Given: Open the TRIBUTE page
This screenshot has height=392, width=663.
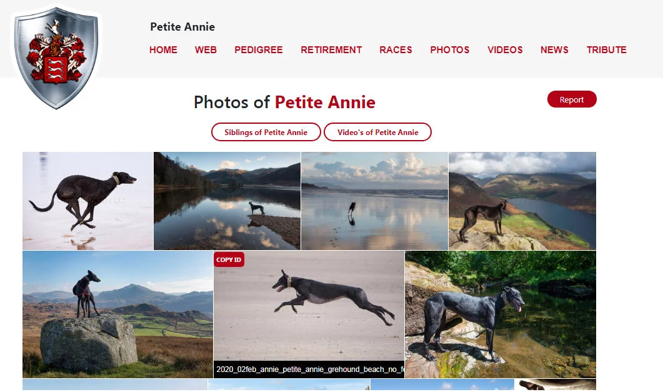Looking at the screenshot, I should point(607,50).
